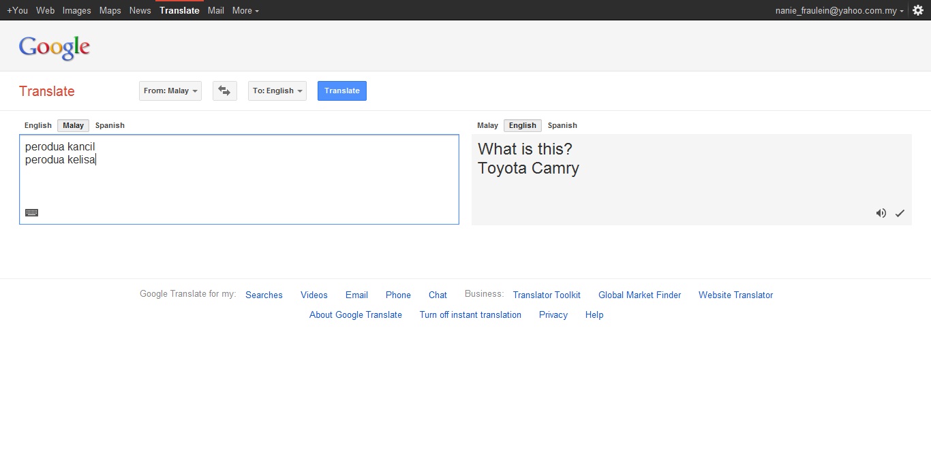Click the swap languages arrows icon
Screen dimensions: 931x454
pos(224,91)
